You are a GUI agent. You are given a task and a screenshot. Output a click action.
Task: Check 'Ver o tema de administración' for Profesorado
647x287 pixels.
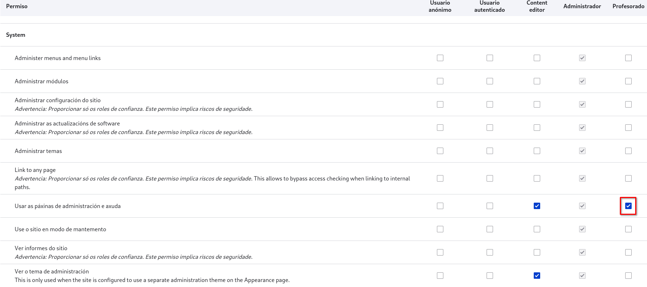(x=628, y=276)
